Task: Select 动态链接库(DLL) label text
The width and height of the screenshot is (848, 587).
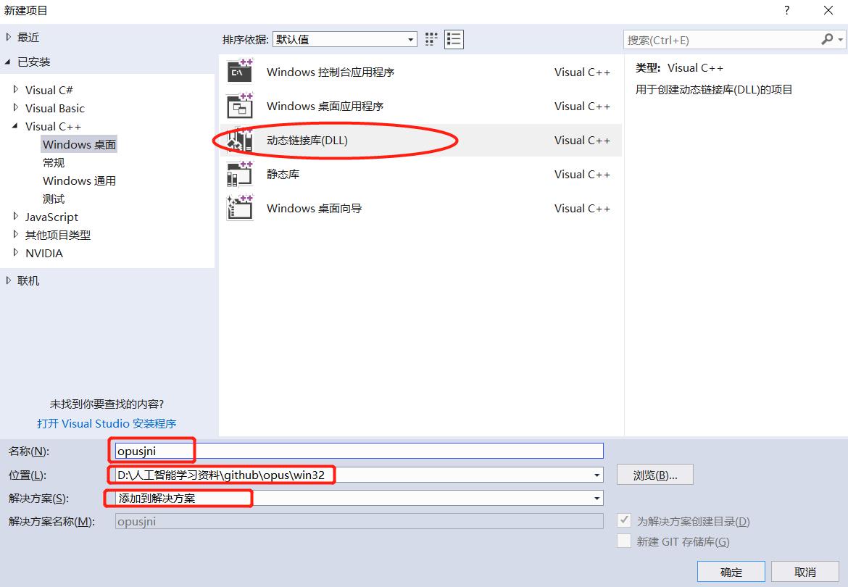Action: click(x=307, y=140)
